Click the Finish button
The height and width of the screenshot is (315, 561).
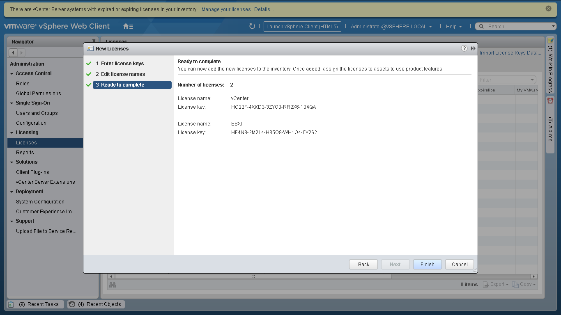pyautogui.click(x=427, y=265)
